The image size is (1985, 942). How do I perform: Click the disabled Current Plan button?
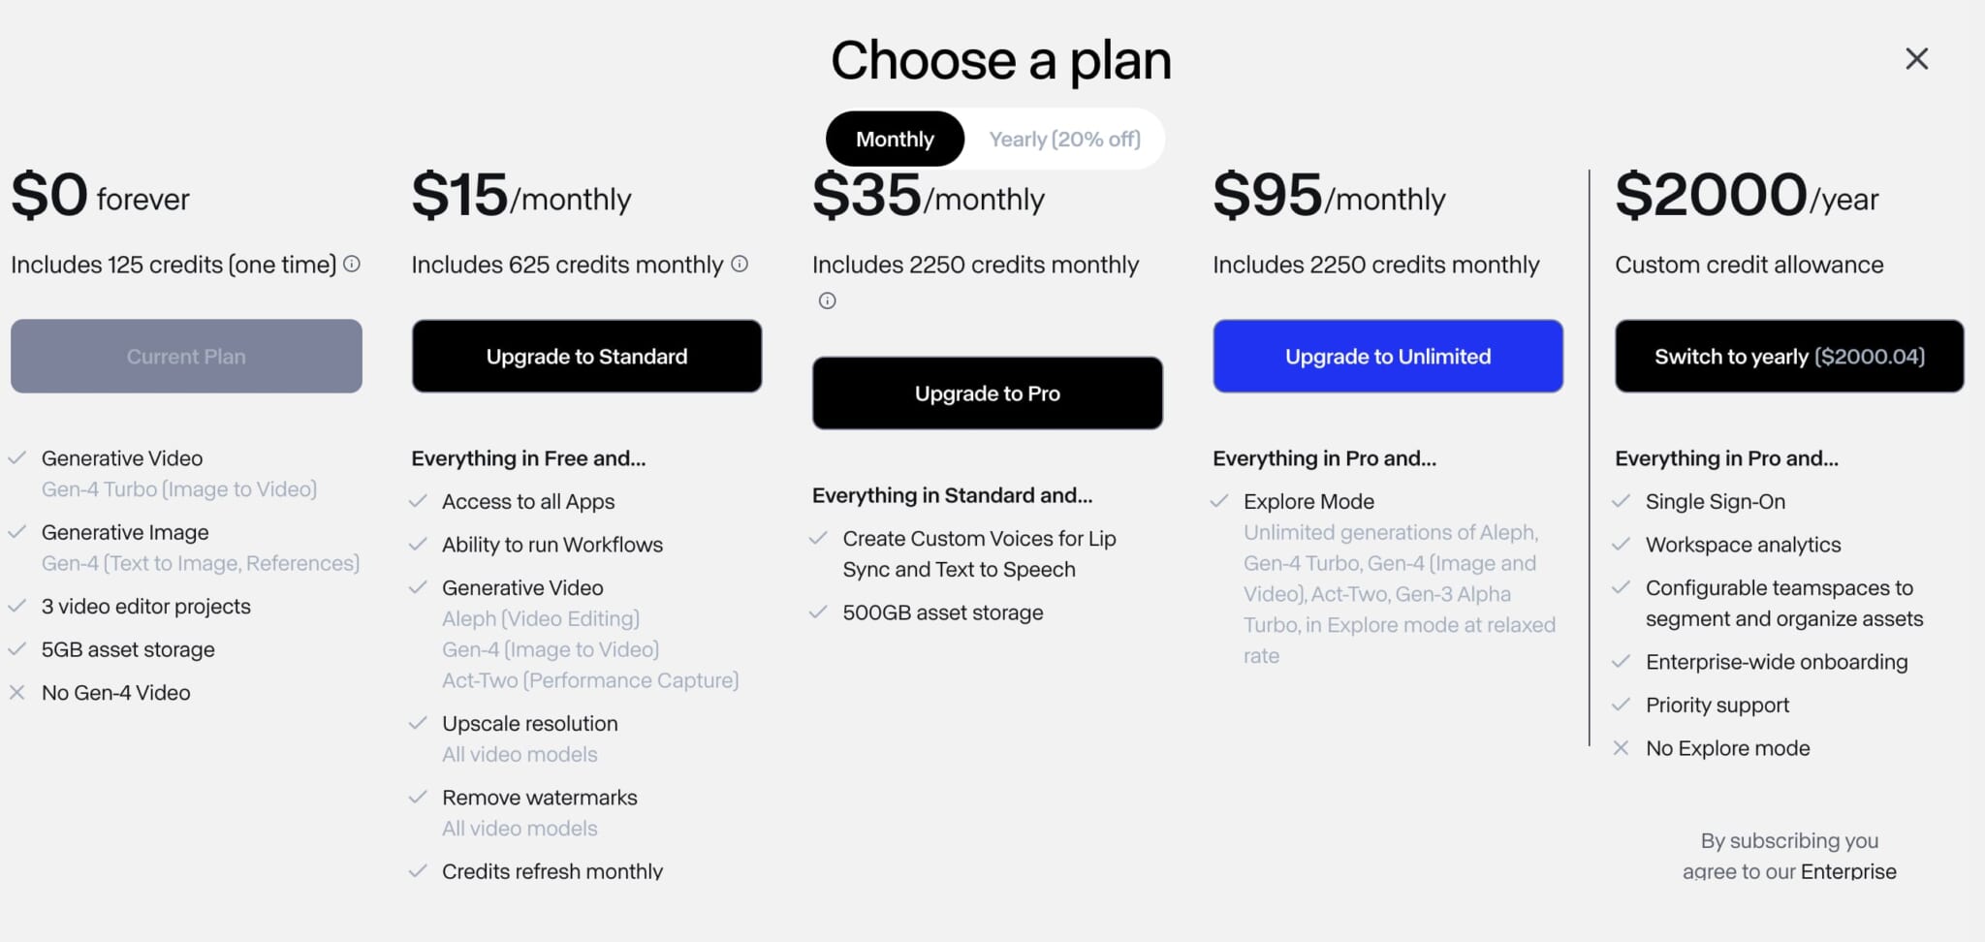click(x=186, y=356)
